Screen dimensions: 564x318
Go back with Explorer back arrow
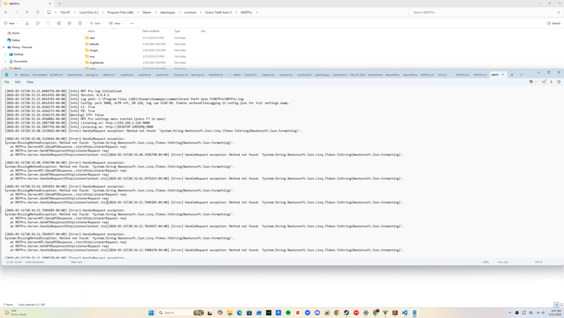point(6,12)
